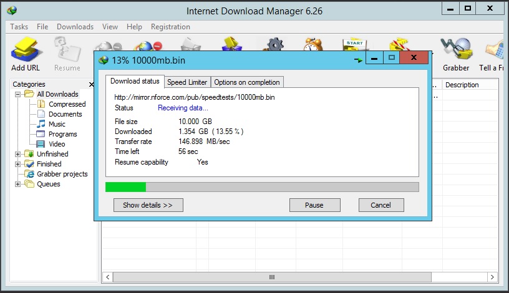This screenshot has width=509, height=293.
Task: Click the horizontal scrollbar right arrow
Action: [x=492, y=277]
